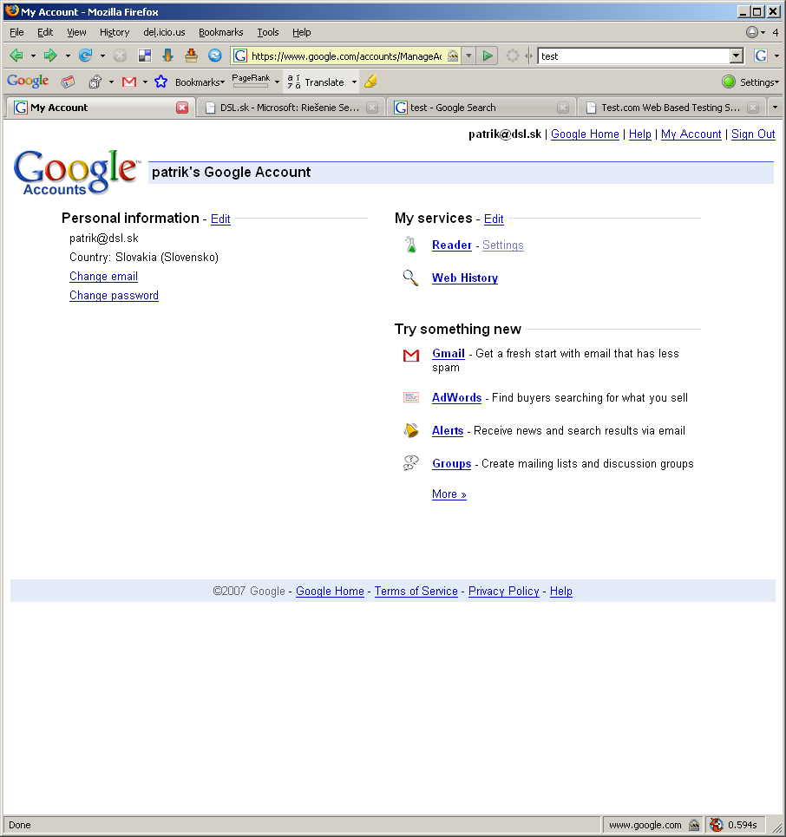Click the Change email link
This screenshot has height=837, width=786.
click(103, 276)
